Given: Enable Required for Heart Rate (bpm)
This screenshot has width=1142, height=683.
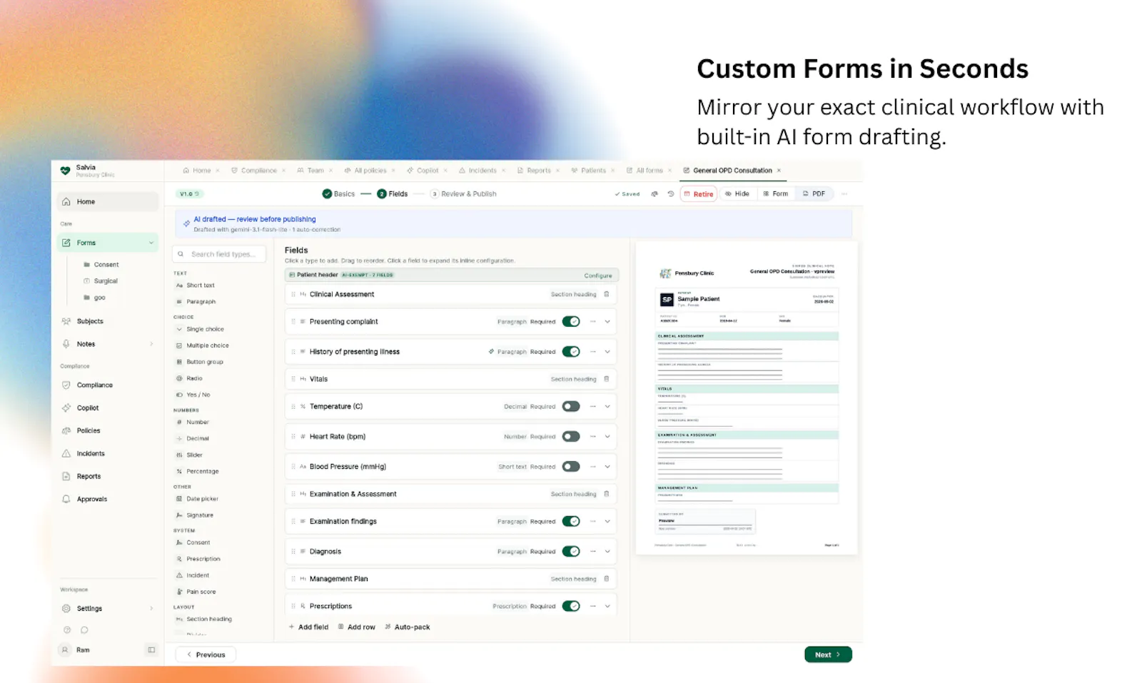Looking at the screenshot, I should click(571, 437).
